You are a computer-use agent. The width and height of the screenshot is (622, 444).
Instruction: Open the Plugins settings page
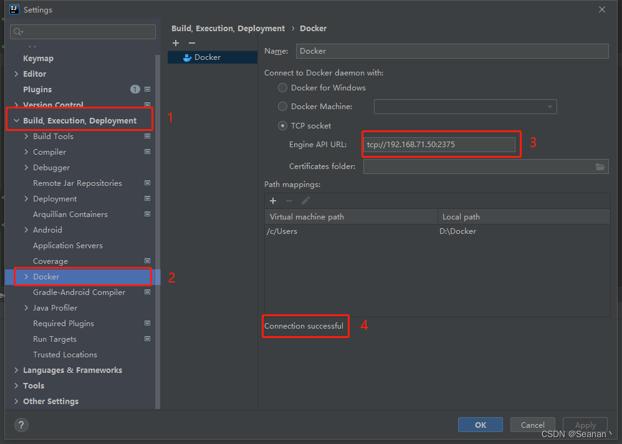tap(37, 89)
